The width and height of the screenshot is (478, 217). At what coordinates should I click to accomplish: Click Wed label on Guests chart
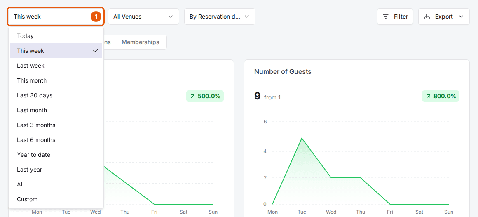point(331,212)
